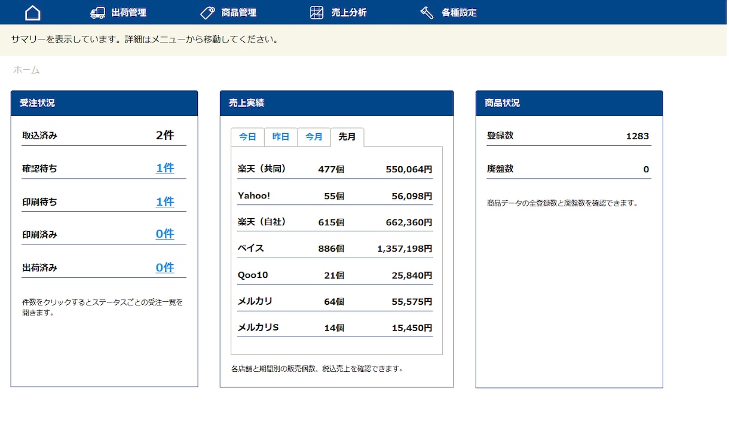Open 出荷済み 0件 order list
Viewport: 729px width, 422px height.
165,267
